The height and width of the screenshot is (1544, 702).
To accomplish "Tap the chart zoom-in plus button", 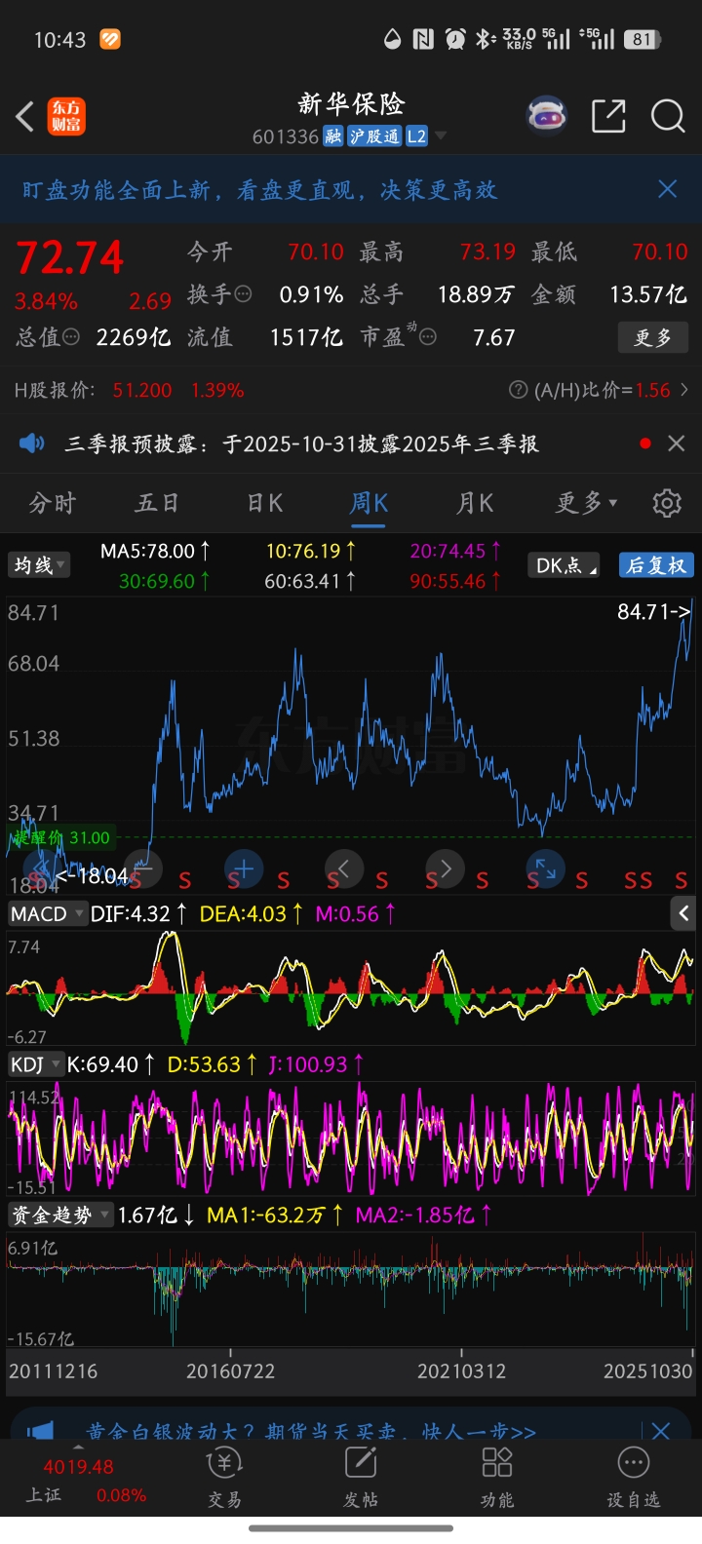I will click(x=244, y=868).
